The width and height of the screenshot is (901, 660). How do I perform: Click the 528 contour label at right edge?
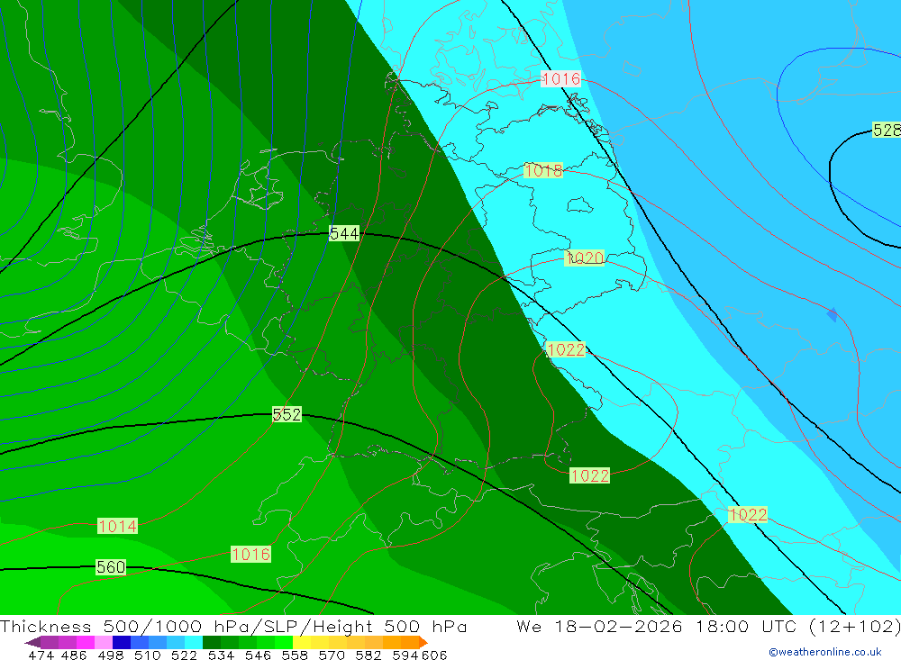point(887,130)
